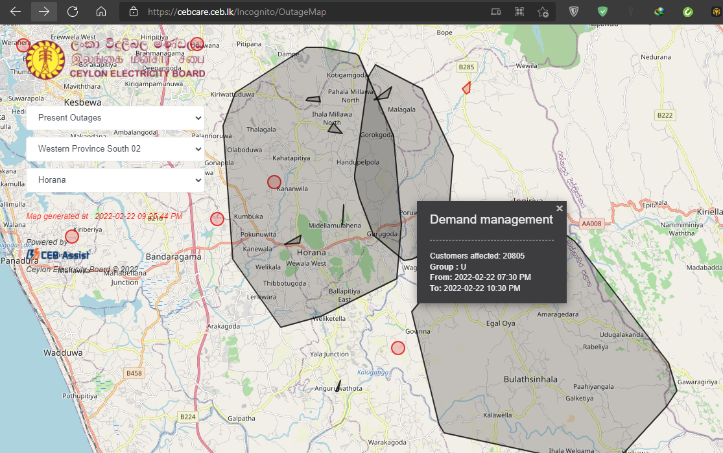
Task: Select the red outage marker near Govinna
Action: point(398,348)
